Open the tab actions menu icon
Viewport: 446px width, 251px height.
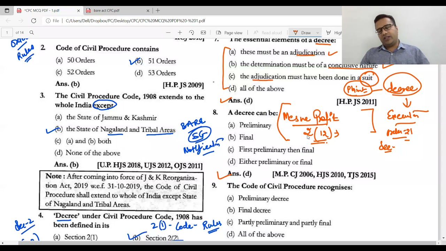7,10
